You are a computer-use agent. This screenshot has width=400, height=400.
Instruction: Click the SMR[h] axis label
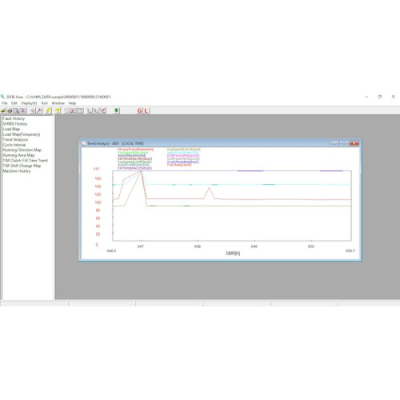(233, 253)
